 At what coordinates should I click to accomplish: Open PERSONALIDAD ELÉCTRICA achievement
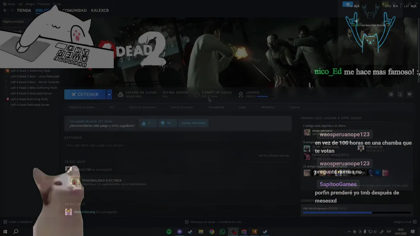102,181
